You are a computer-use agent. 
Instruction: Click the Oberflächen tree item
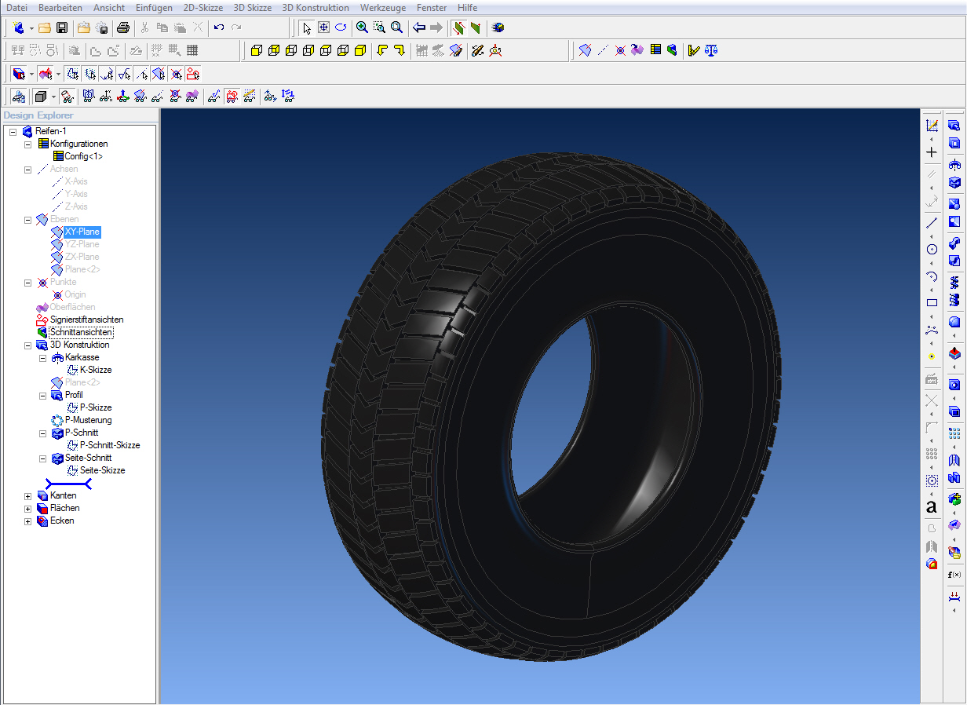[73, 307]
